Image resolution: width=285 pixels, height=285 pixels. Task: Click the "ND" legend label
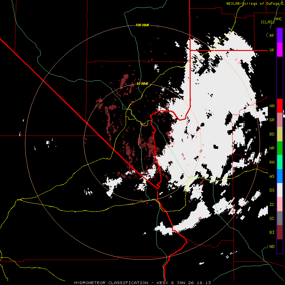[x=272, y=247]
